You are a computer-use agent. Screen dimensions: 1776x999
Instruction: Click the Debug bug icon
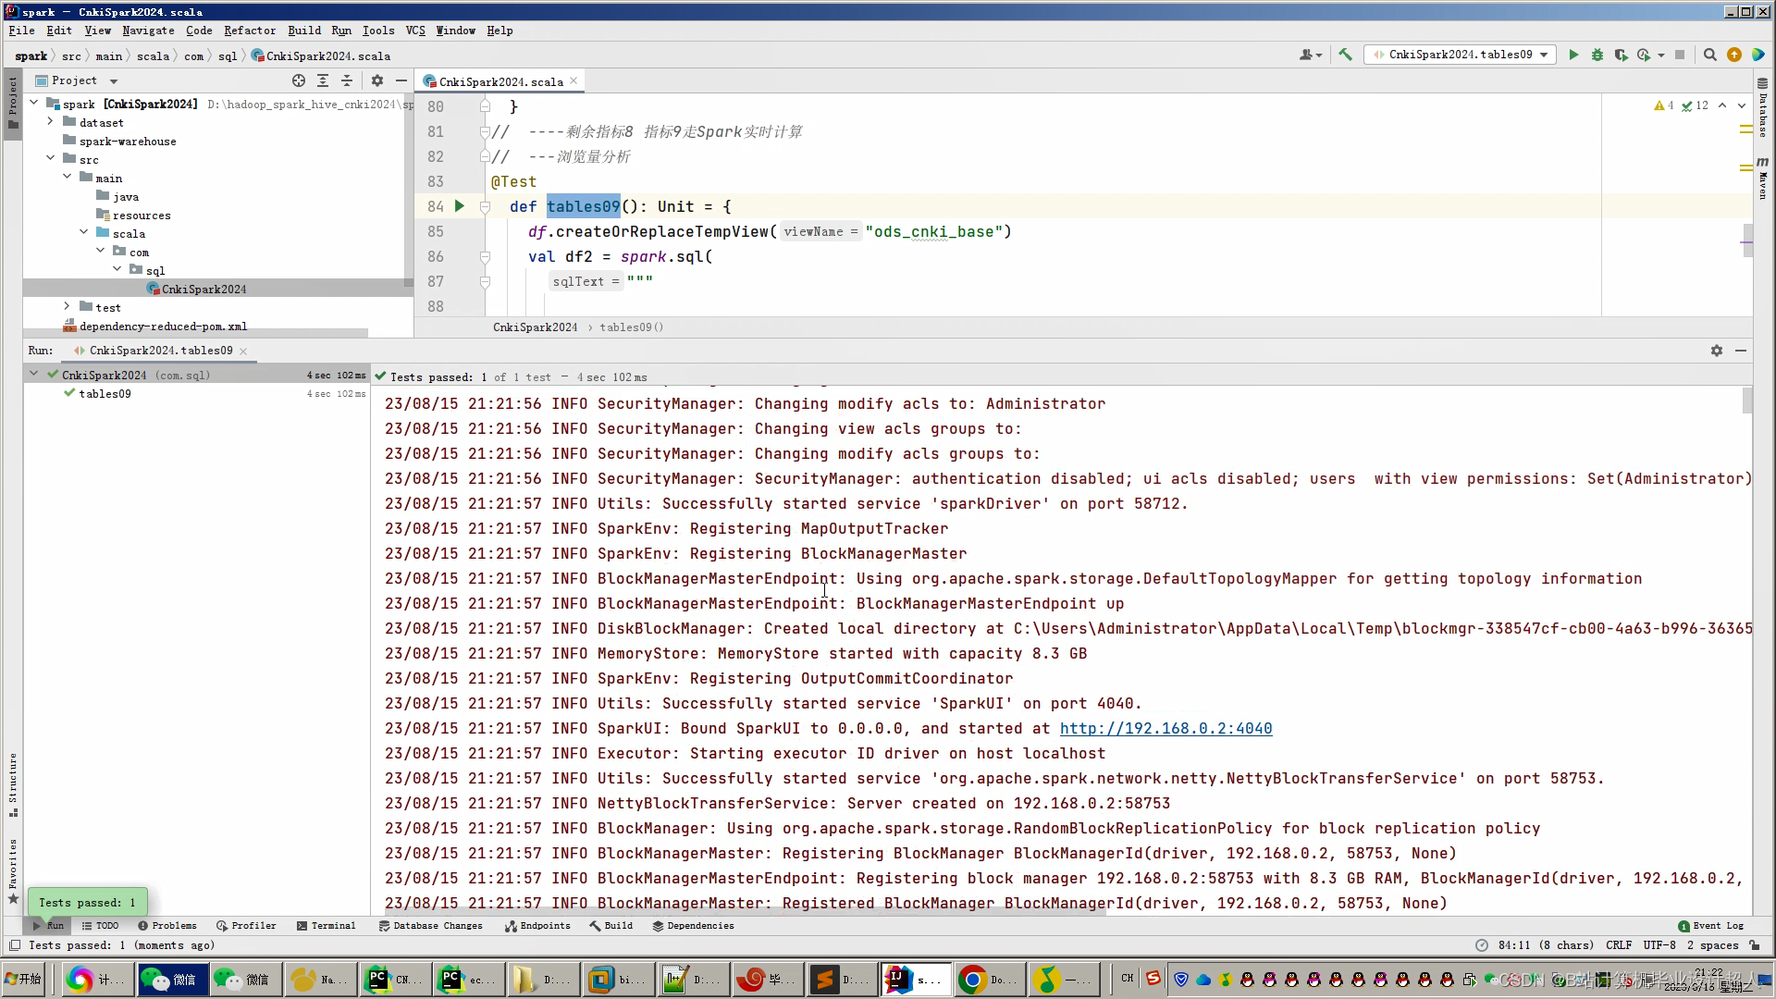(1597, 55)
